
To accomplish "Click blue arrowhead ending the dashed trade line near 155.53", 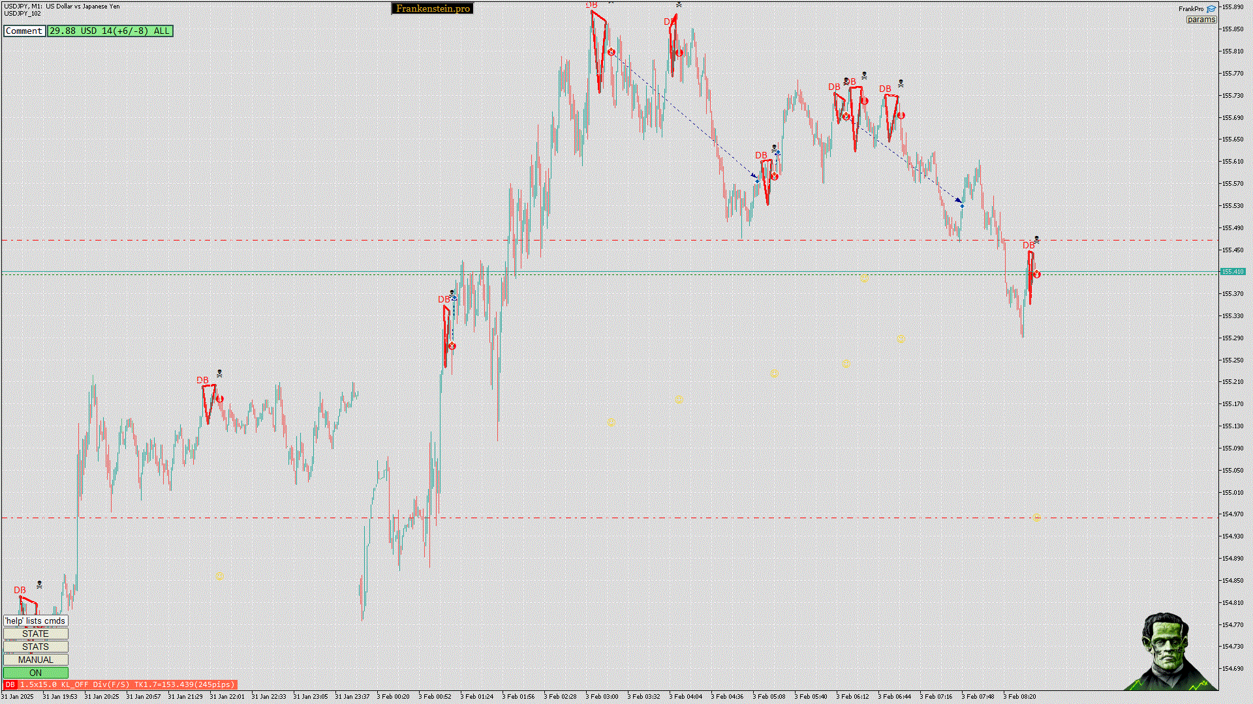I will pos(960,201).
